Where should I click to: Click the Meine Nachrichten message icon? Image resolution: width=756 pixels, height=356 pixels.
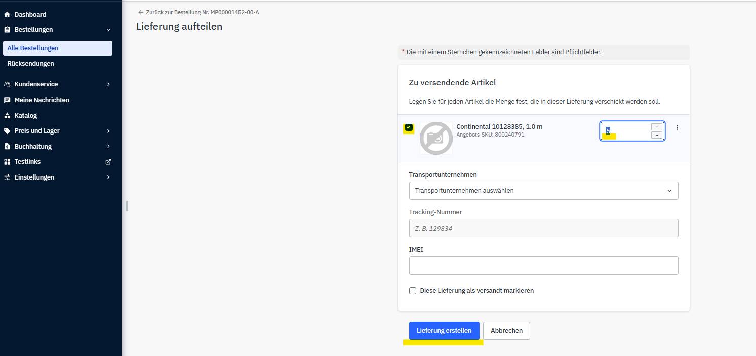[7, 100]
